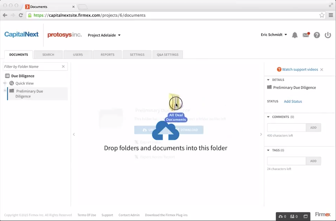The height and width of the screenshot is (221, 336).
Task: Click ADD button for comments
Action: point(313,127)
